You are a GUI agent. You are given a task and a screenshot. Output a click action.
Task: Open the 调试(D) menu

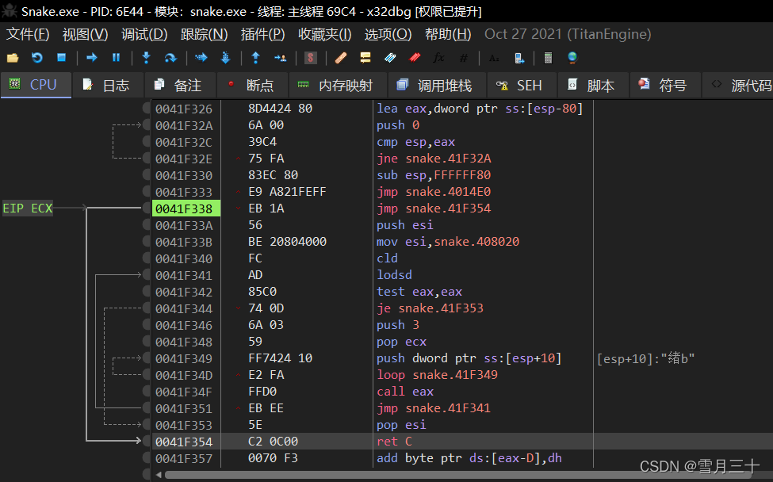(x=144, y=34)
